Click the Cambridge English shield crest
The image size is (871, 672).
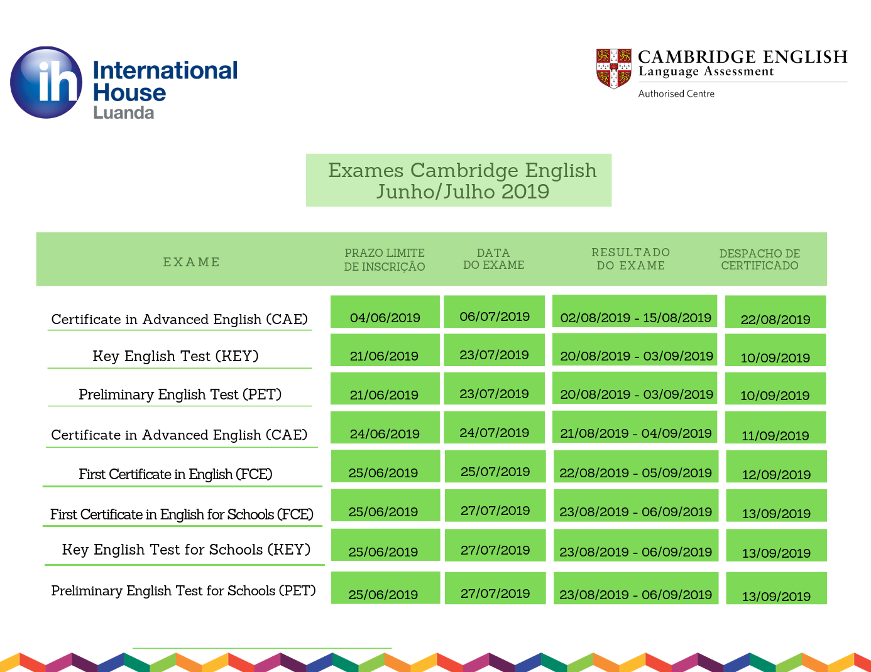coord(614,68)
